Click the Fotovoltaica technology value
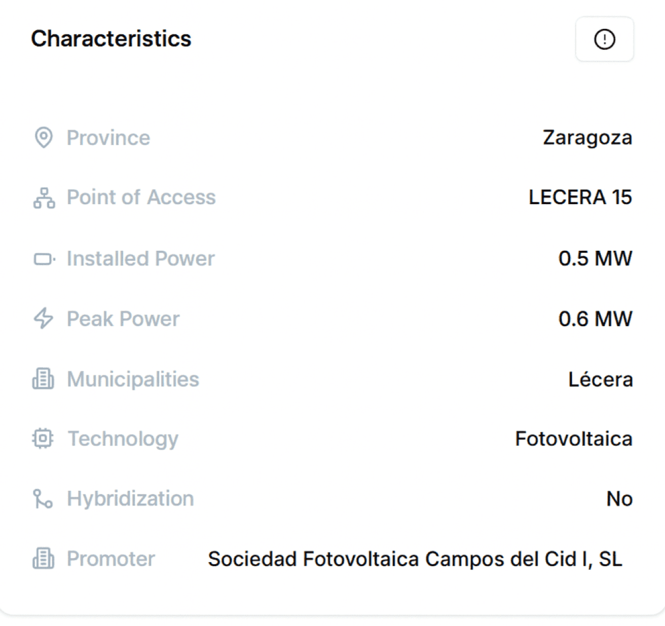Viewport: 665px width, 626px height. [x=573, y=439]
